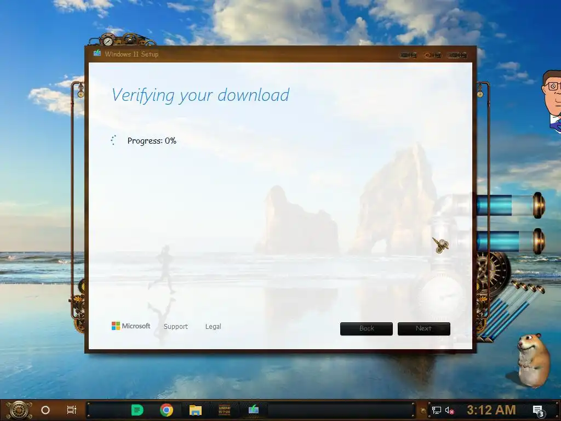
Task: Show hidden system tray icons
Action: (x=423, y=411)
